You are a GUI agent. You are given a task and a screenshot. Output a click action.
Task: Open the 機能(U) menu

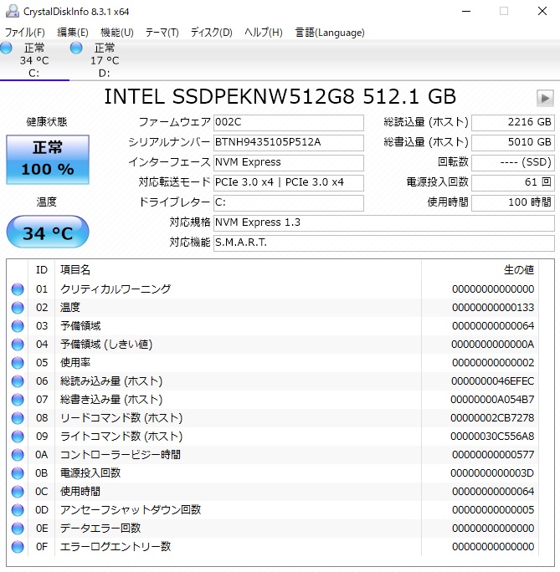[117, 33]
